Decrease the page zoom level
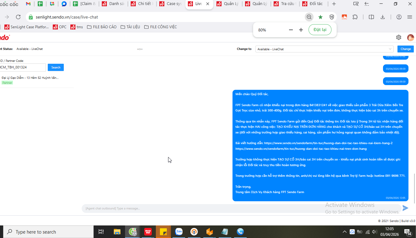This screenshot has width=416, height=238. 291,30
